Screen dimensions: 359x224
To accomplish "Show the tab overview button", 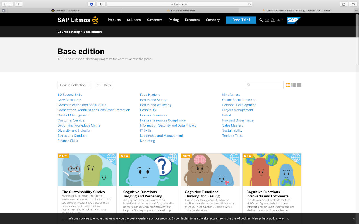I will coord(353,4).
